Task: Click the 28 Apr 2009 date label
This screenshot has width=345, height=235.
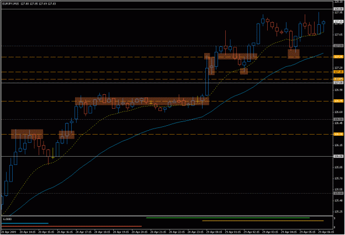Action: tap(9, 232)
